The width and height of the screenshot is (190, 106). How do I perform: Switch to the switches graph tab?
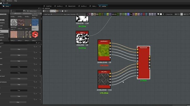pos(103,6)
